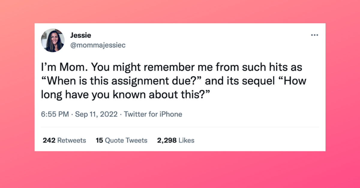
Task: Click the @mommajessiec handle
Action: [97, 45]
